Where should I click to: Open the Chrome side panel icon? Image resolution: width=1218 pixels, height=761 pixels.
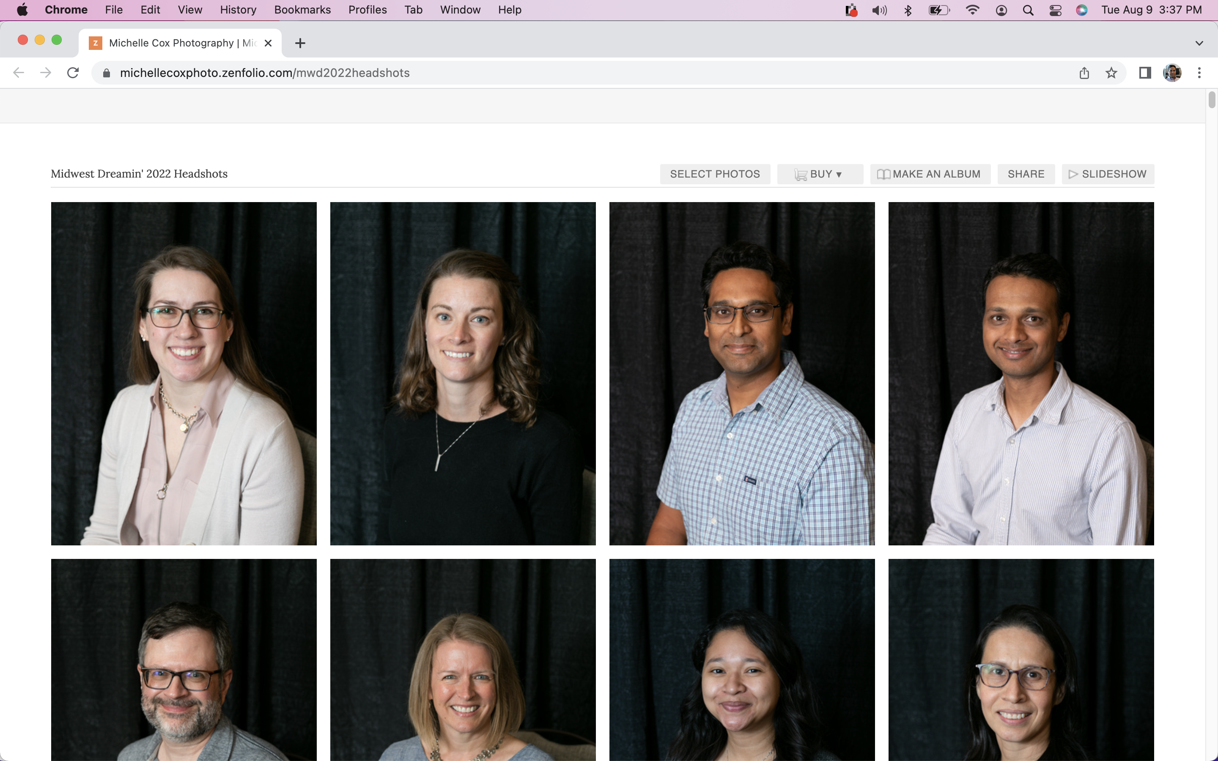[x=1145, y=73]
